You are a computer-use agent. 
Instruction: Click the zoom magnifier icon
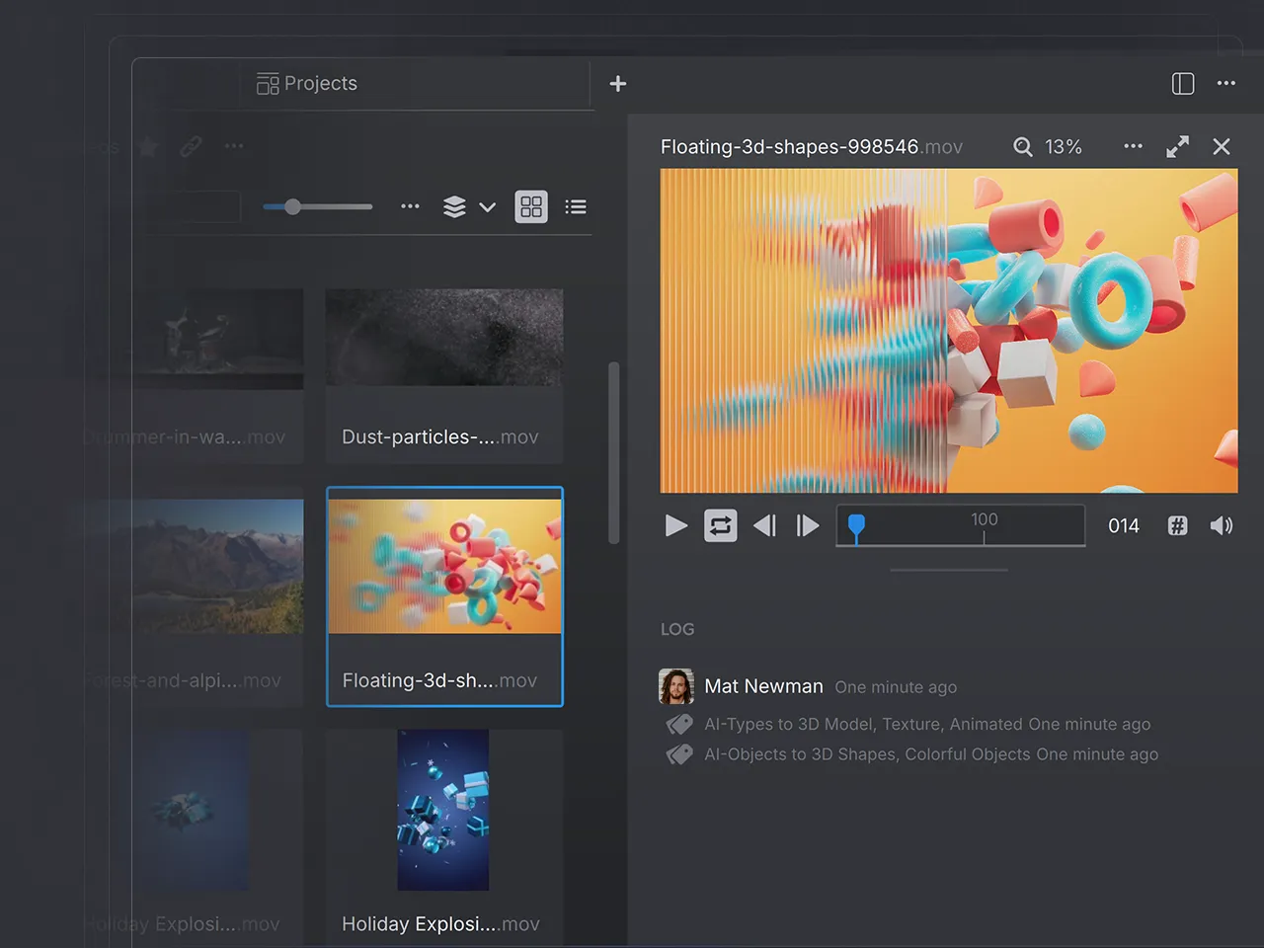[1023, 147]
